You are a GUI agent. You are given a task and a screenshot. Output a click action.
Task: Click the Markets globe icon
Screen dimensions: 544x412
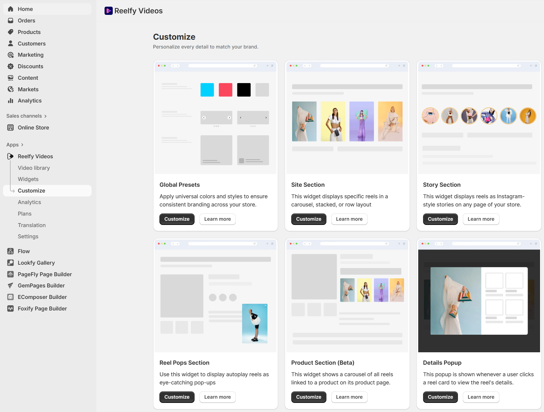(x=11, y=89)
